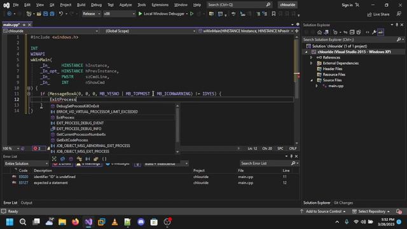Open the chlouride project scope dropdown

click(x=51, y=31)
